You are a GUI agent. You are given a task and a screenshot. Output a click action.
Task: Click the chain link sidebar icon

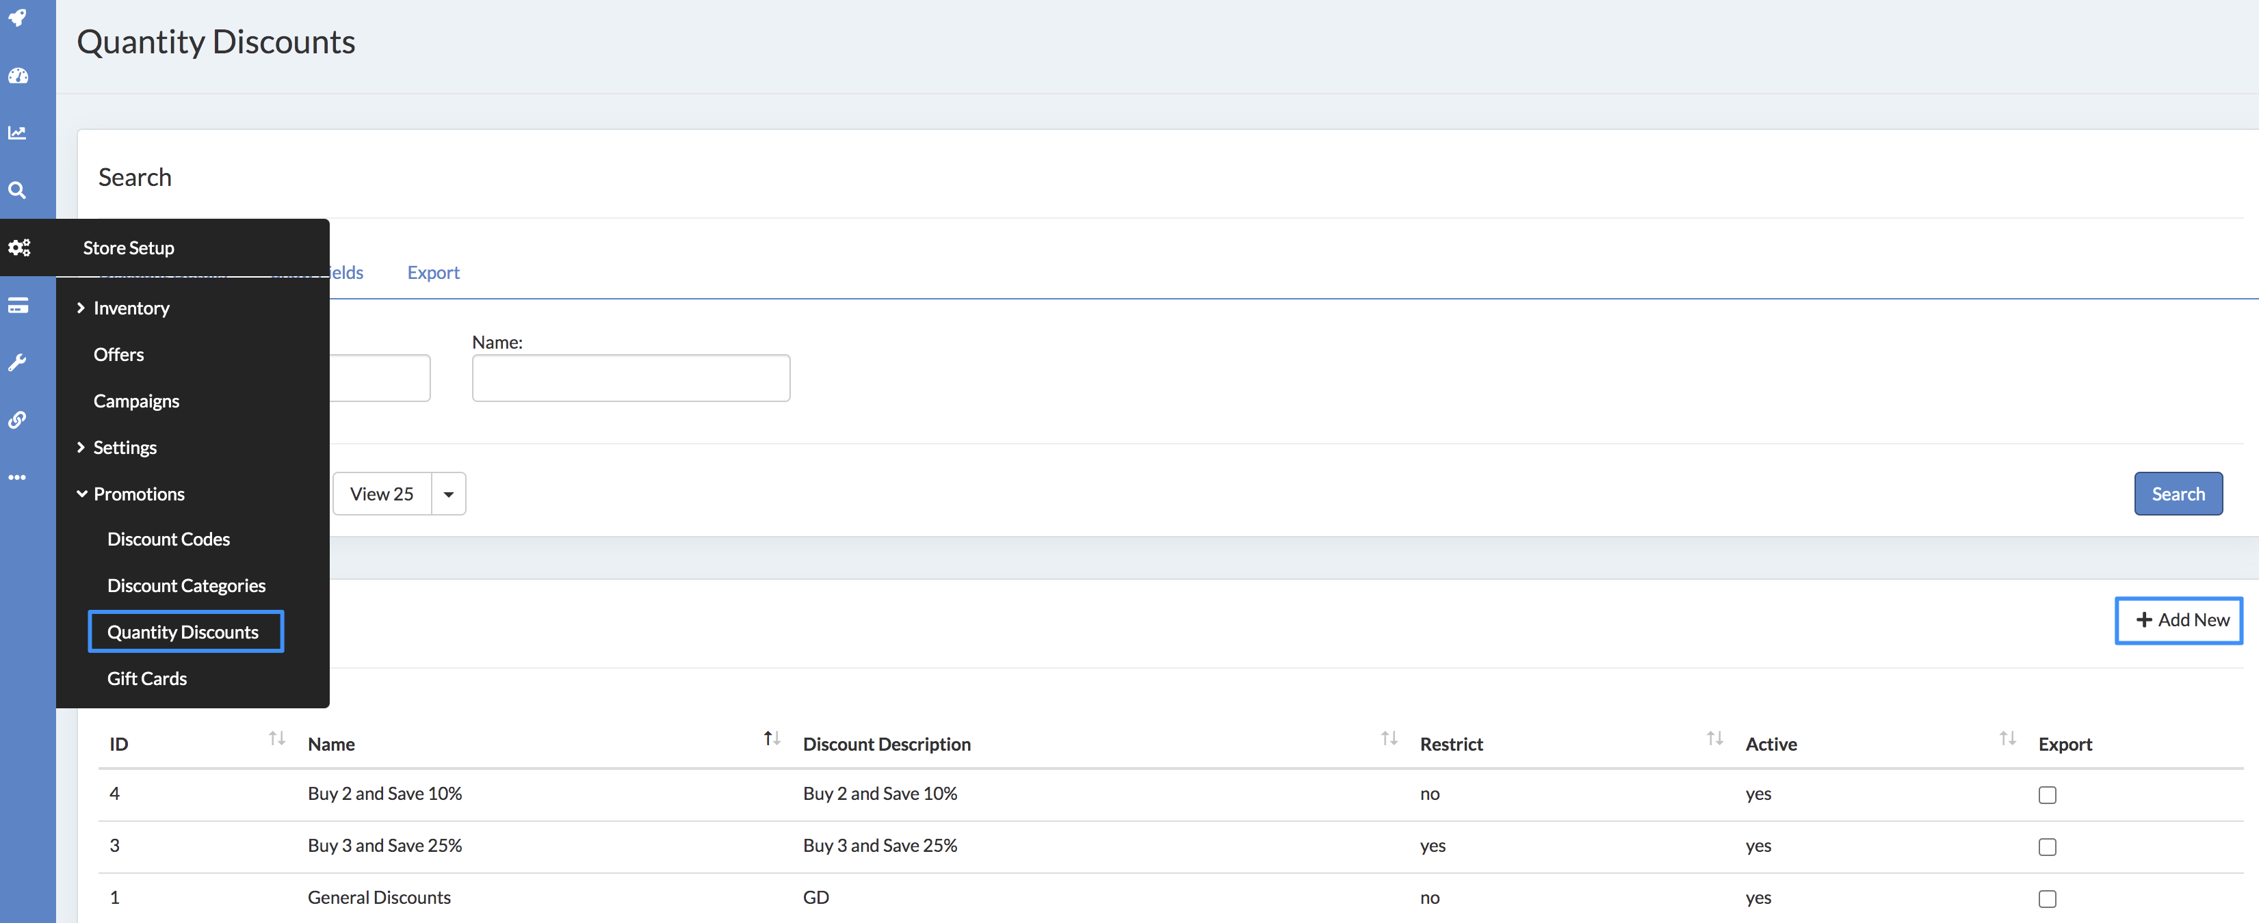(18, 420)
